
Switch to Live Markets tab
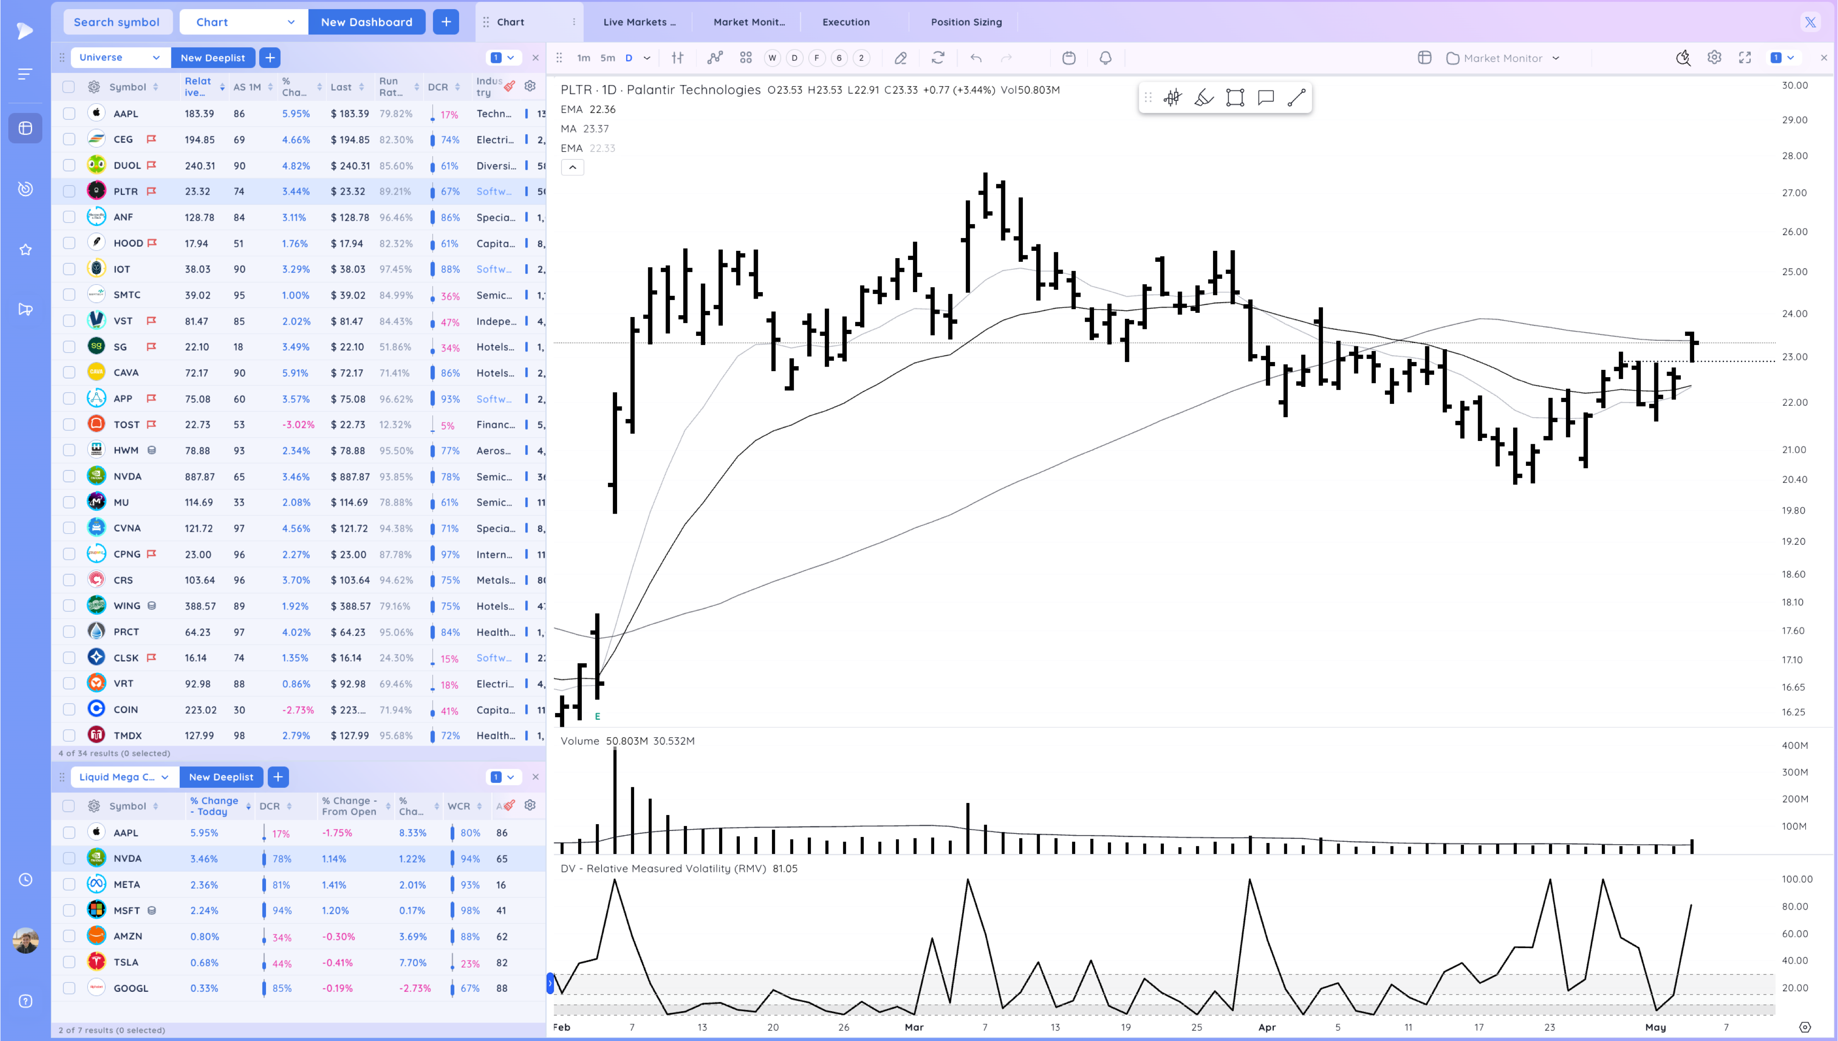(639, 22)
